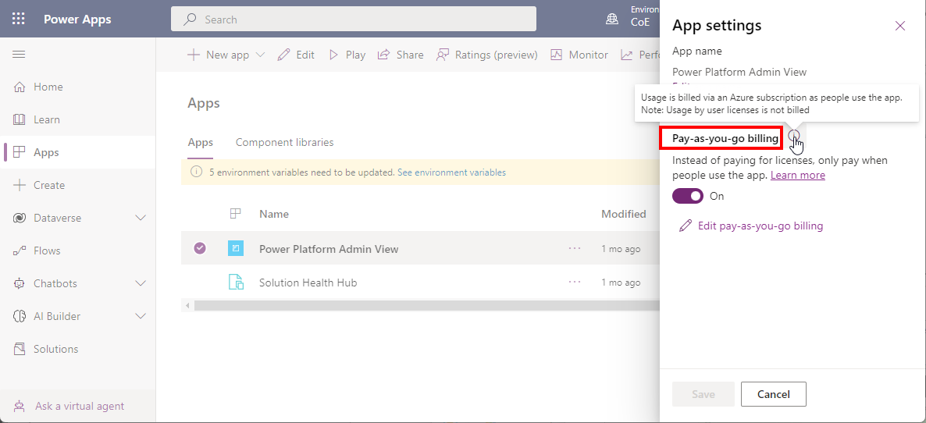Click the Edit pencil in toolbar
The image size is (926, 423).
click(x=283, y=55)
